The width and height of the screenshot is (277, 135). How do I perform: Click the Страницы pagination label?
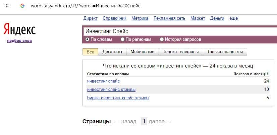pyautogui.click(x=97, y=121)
